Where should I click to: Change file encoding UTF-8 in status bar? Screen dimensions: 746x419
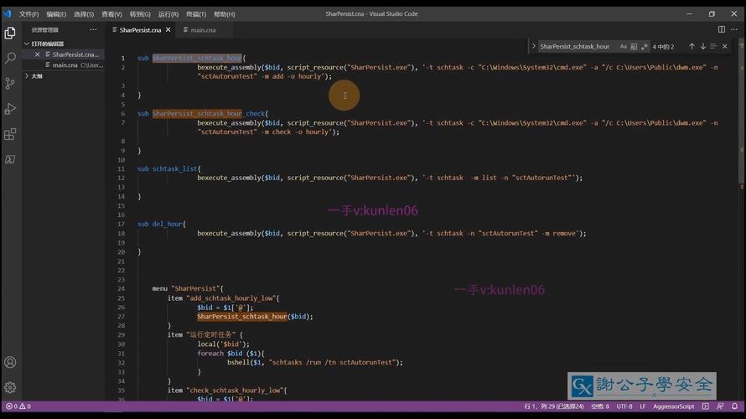(624, 406)
